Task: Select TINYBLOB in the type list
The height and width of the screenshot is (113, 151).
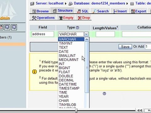Action: (71, 105)
